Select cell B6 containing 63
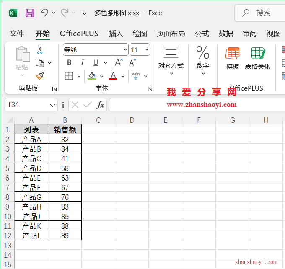 pos(65,178)
